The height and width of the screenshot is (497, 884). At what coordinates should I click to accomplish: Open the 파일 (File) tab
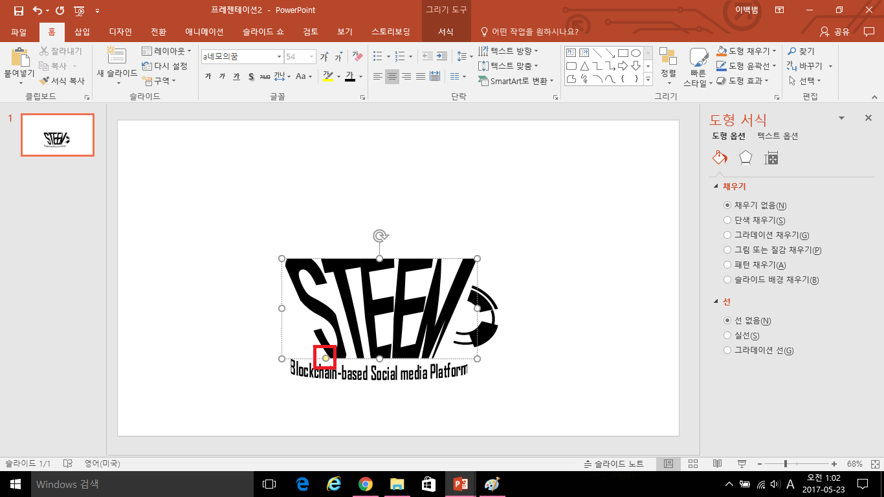click(x=19, y=32)
